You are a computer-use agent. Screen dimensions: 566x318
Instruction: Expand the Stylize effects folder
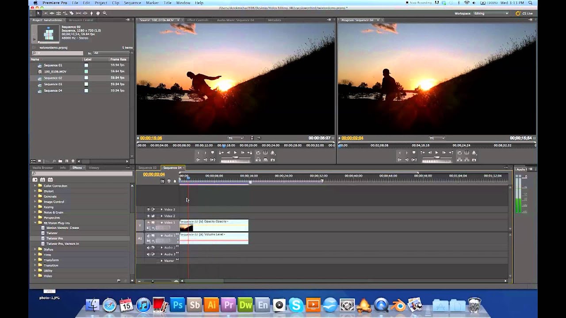click(35, 250)
